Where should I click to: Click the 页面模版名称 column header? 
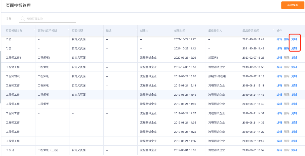pos(14,31)
